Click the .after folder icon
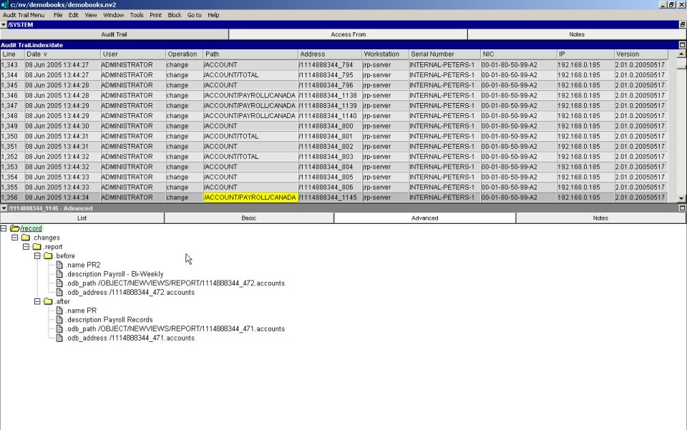The image size is (687, 430). pyautogui.click(x=49, y=302)
